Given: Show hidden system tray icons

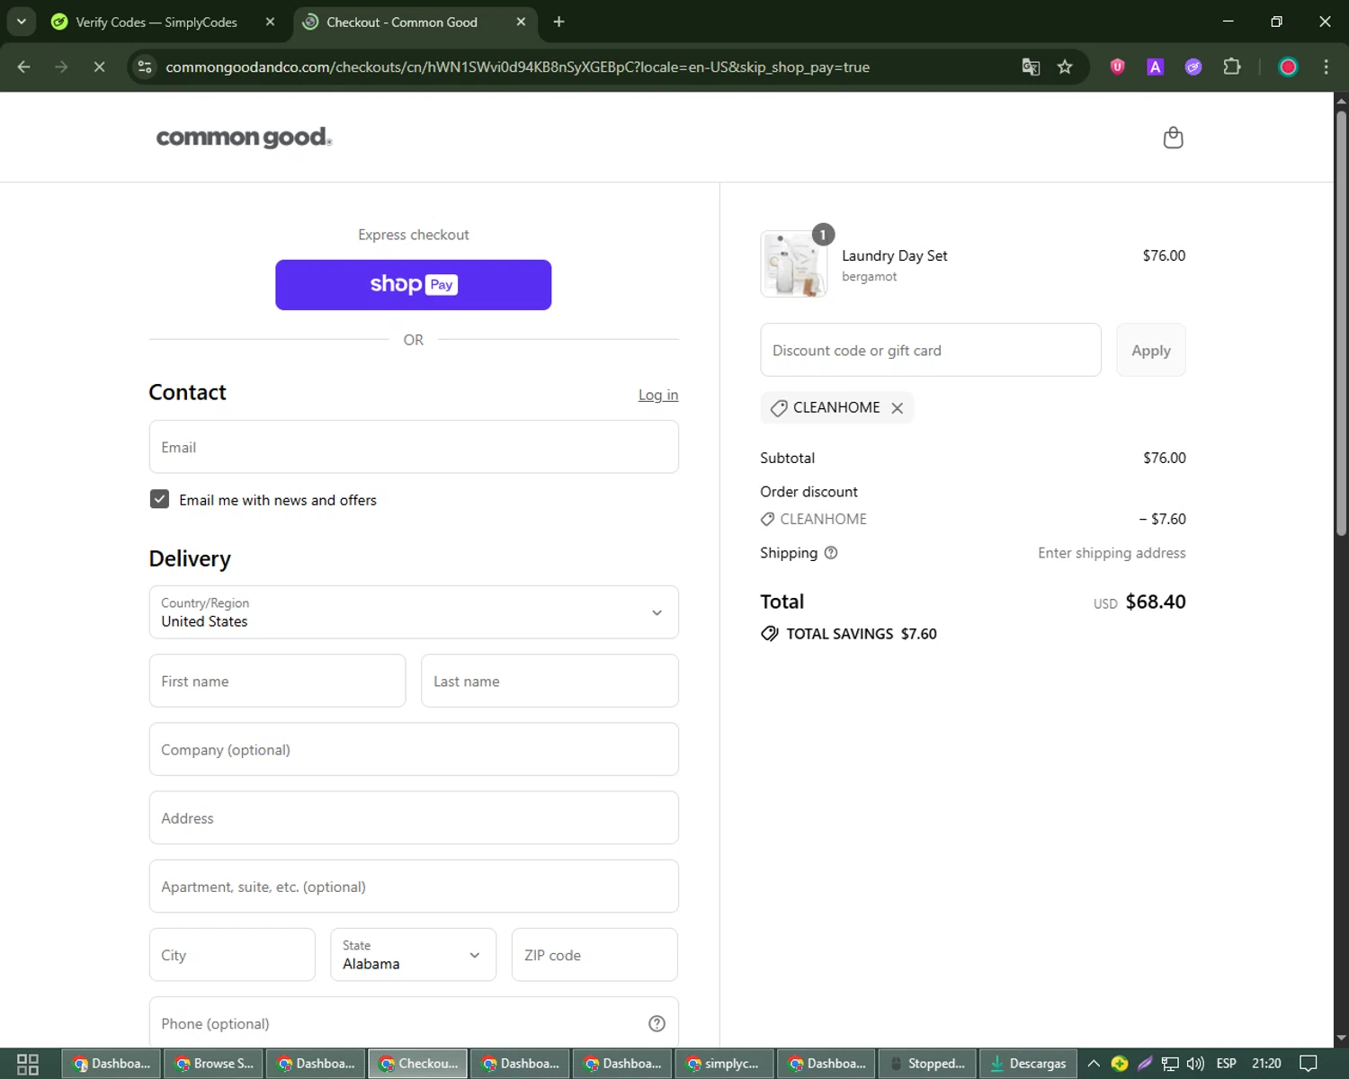Looking at the screenshot, I should pos(1094,1064).
